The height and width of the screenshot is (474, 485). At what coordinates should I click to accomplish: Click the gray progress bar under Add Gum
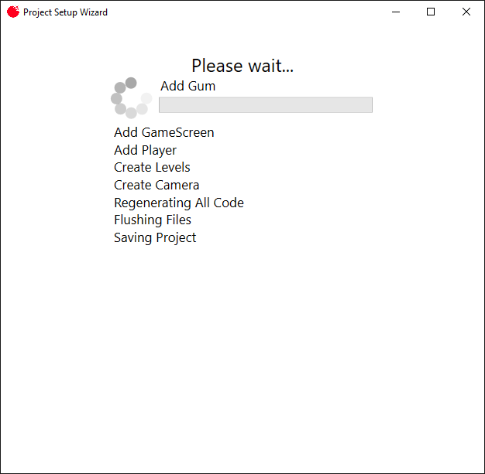click(266, 105)
